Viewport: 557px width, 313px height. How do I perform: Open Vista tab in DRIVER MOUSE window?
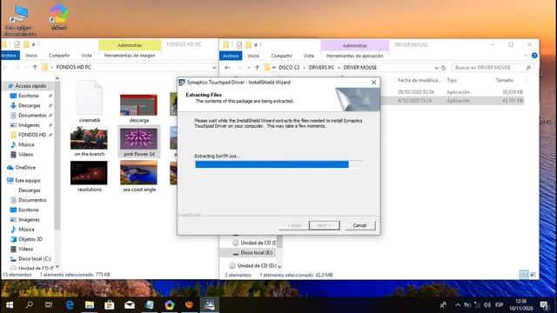pyautogui.click(x=309, y=56)
